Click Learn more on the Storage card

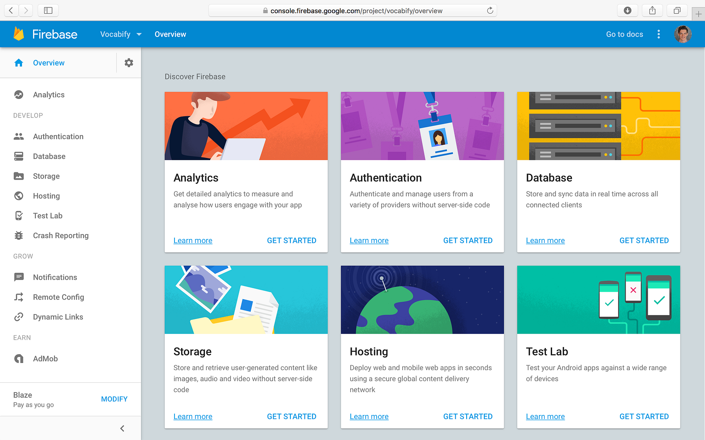tap(193, 417)
